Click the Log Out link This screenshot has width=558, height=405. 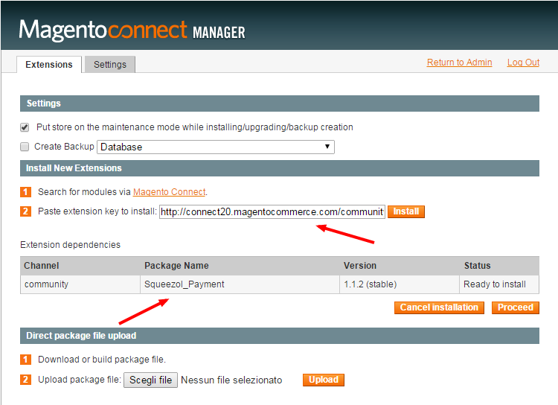click(x=523, y=63)
